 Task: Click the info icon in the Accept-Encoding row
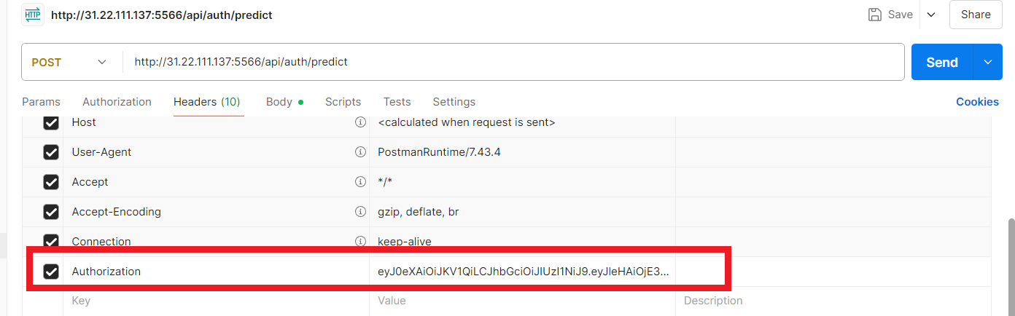pos(359,212)
